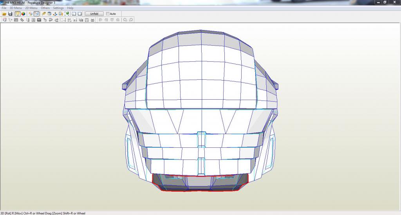The height and width of the screenshot is (215, 401).
Task: Click the icon right of the colored cube
Action: [31, 14]
